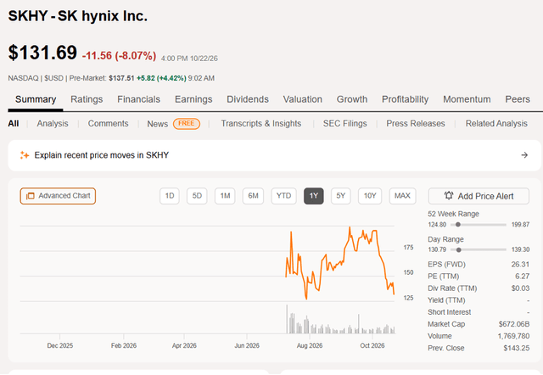
Task: Open the Summary tab
Action: [x=36, y=99]
